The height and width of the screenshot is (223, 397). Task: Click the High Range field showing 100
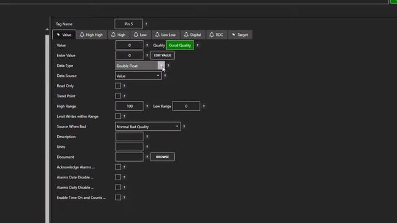pyautogui.click(x=130, y=106)
